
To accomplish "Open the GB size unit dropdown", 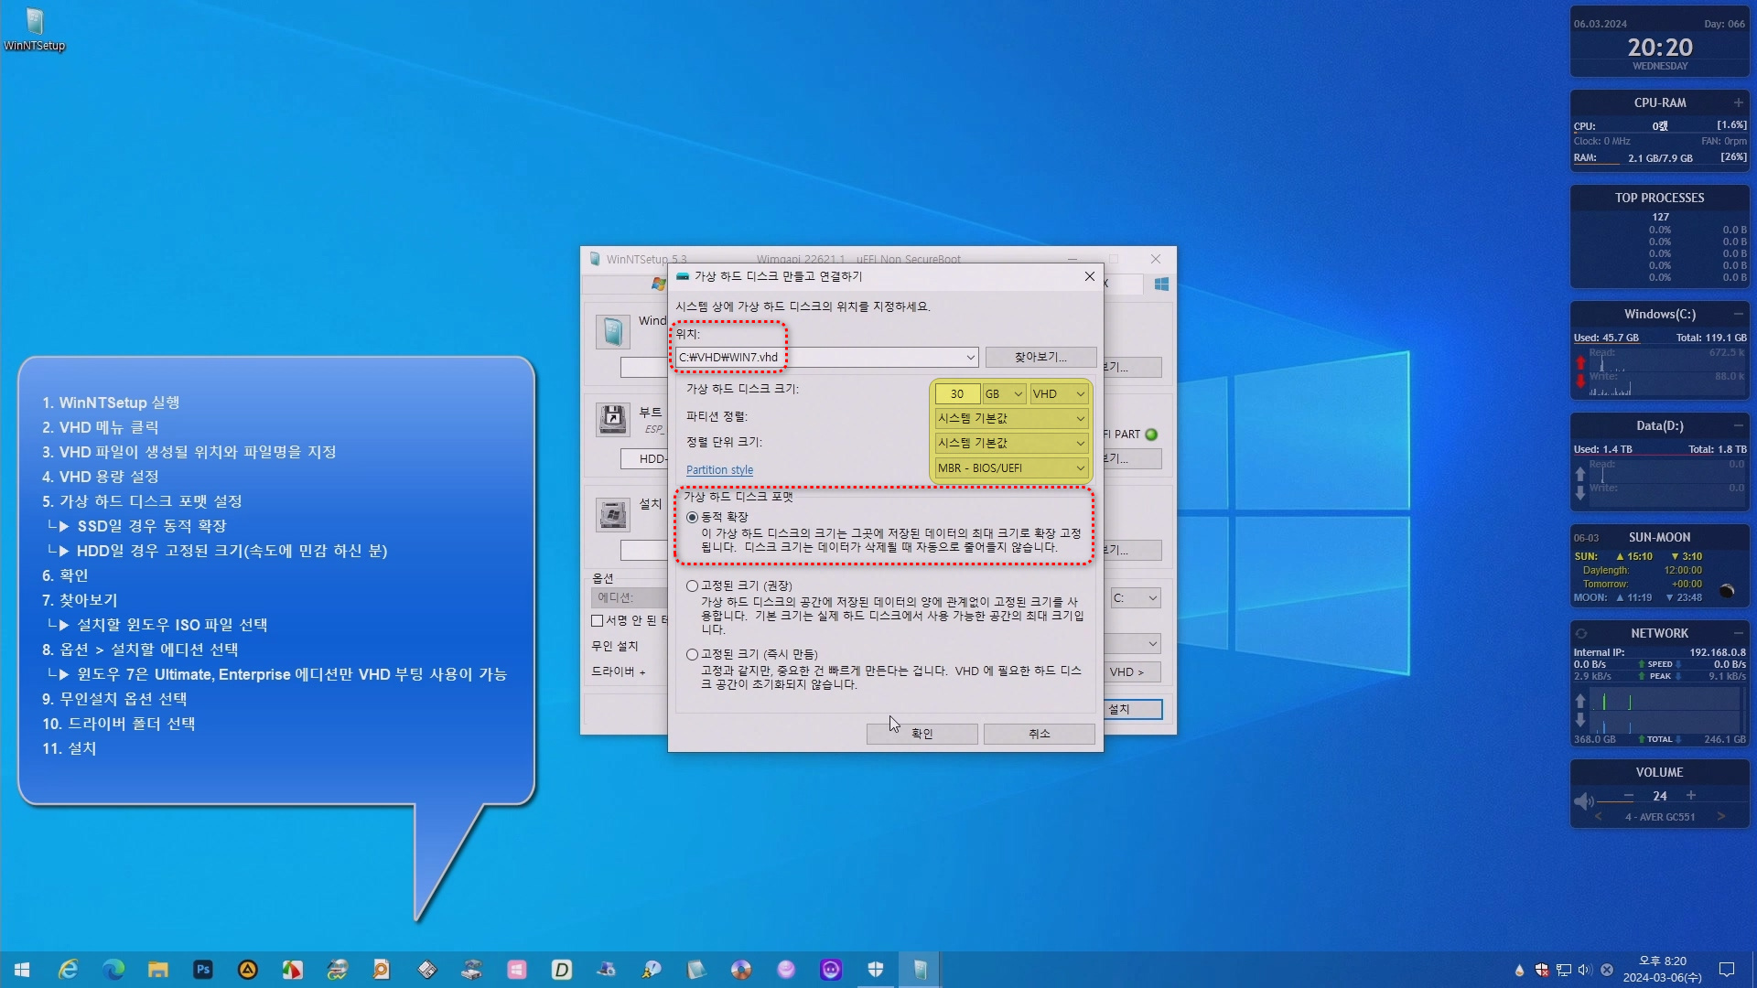I will click(x=1003, y=393).
